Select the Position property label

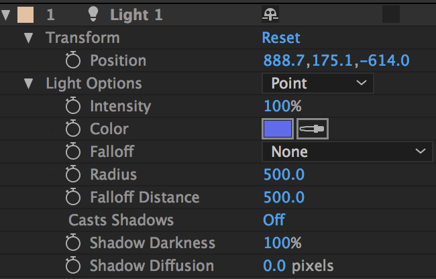(x=118, y=60)
